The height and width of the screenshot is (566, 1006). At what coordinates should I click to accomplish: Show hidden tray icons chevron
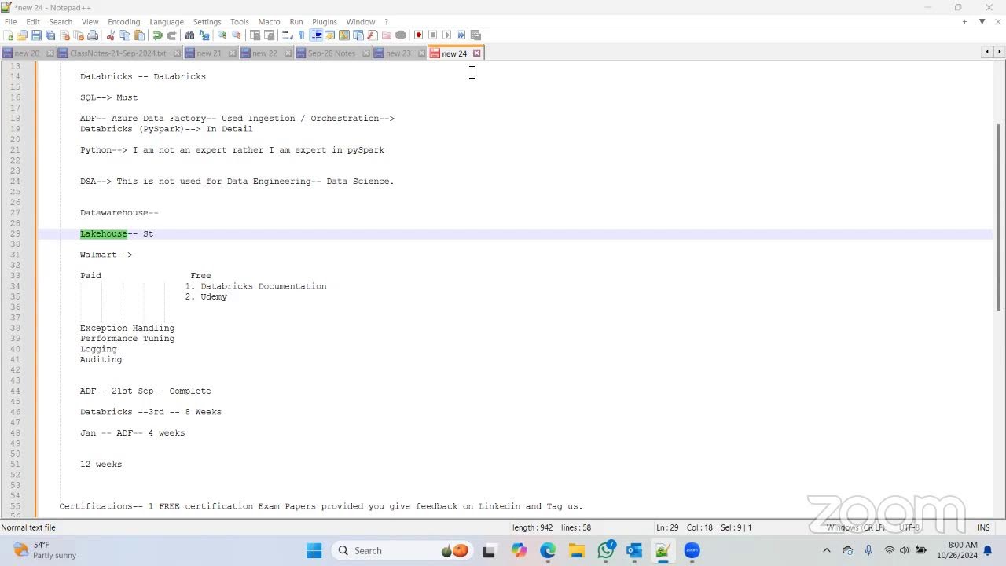pyautogui.click(x=826, y=550)
